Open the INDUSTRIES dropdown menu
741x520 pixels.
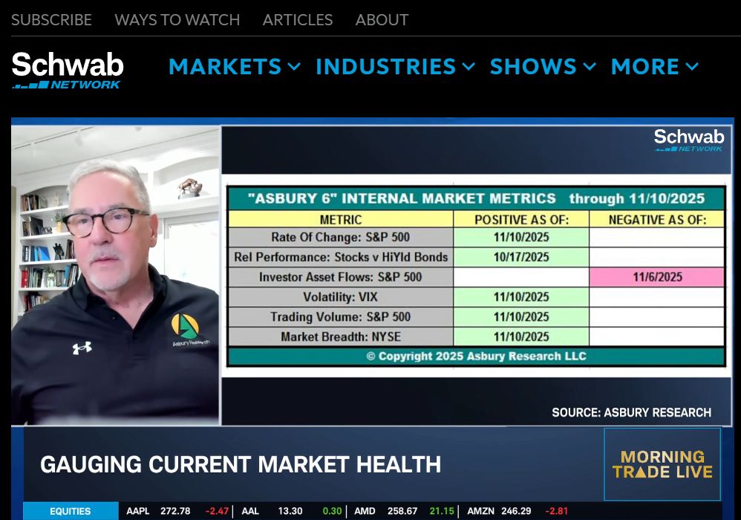[x=395, y=67]
